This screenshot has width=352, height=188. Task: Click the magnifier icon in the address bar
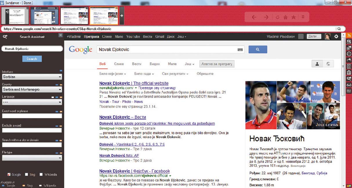pyautogui.click(x=339, y=29)
